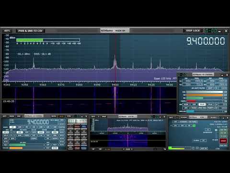Click the green indicator beside the RX button
The height and width of the screenshot is (173, 230).
(194, 125)
